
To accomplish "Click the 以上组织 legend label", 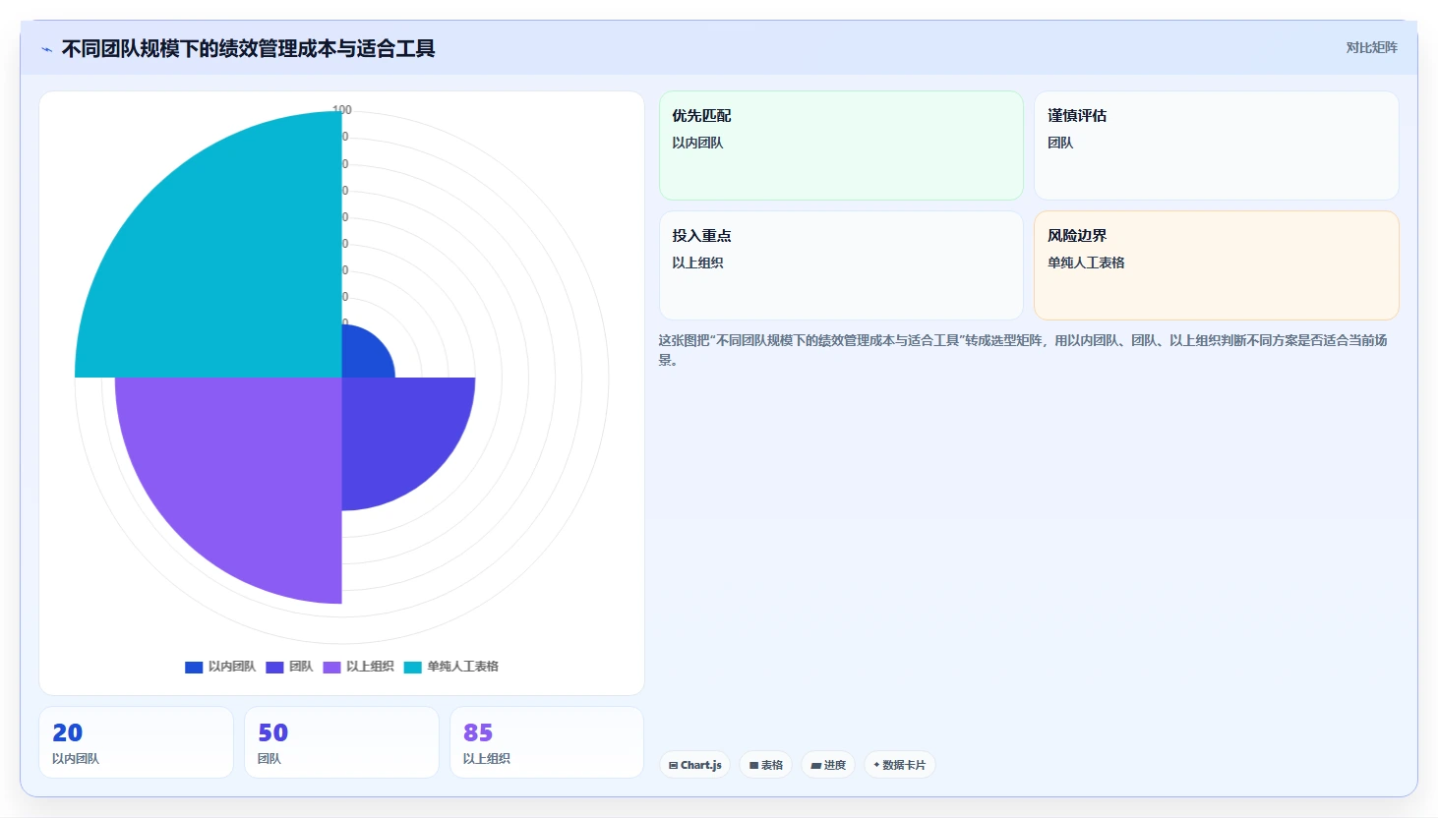I will pyautogui.click(x=370, y=667).
